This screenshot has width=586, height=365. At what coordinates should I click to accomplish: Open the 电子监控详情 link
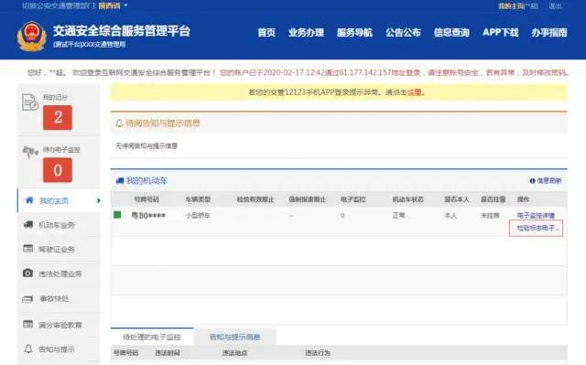click(536, 215)
